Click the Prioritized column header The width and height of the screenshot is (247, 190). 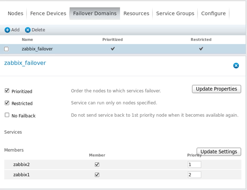pyautogui.click(x=113, y=39)
